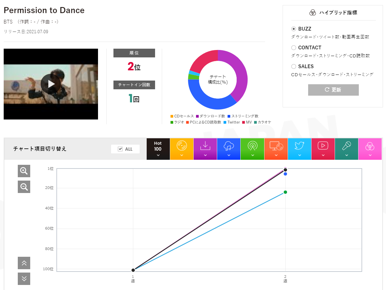Viewport: 386px width, 290px height.
Task: Click the ラジオ legend entry
Action: [x=177, y=122]
